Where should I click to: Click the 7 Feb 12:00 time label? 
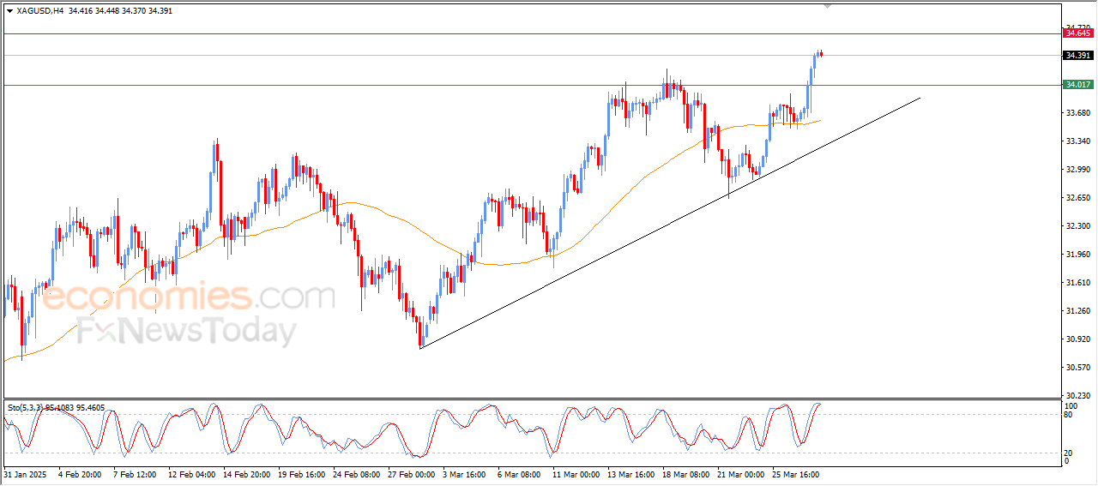pos(134,473)
